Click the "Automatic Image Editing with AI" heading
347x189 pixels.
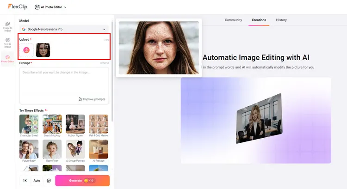(x=256, y=57)
